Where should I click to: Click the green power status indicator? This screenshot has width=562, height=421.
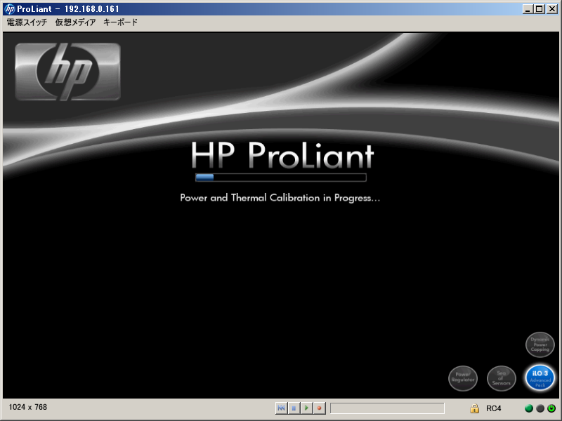[x=551, y=408]
